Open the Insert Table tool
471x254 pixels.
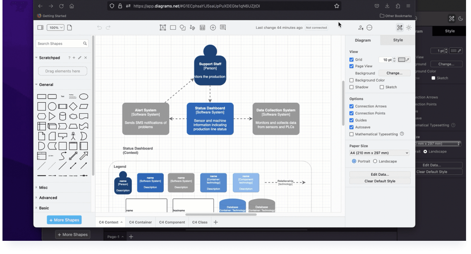tap(202, 27)
